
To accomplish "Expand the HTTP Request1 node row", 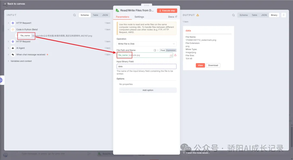I will (8, 23).
